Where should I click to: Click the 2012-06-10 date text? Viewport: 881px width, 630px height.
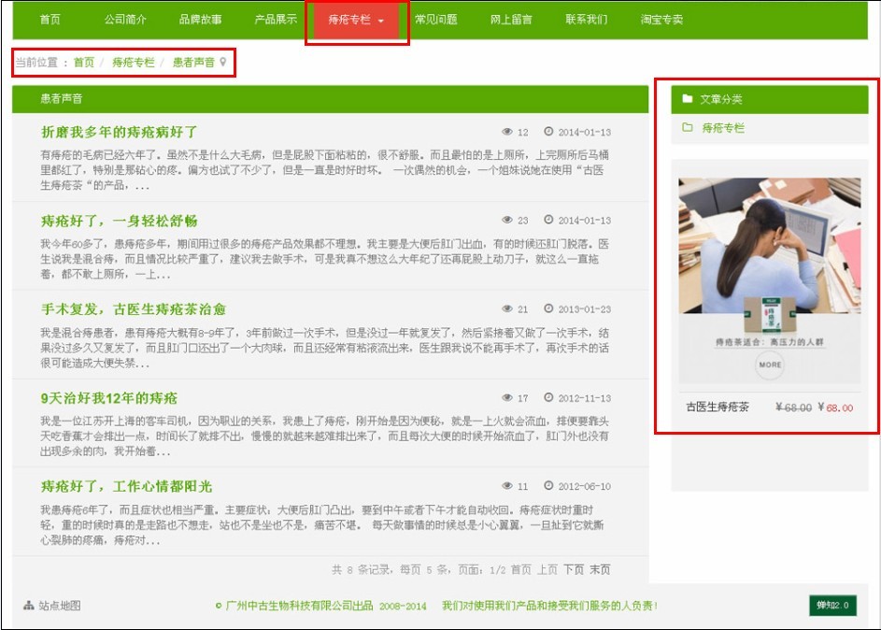click(584, 486)
